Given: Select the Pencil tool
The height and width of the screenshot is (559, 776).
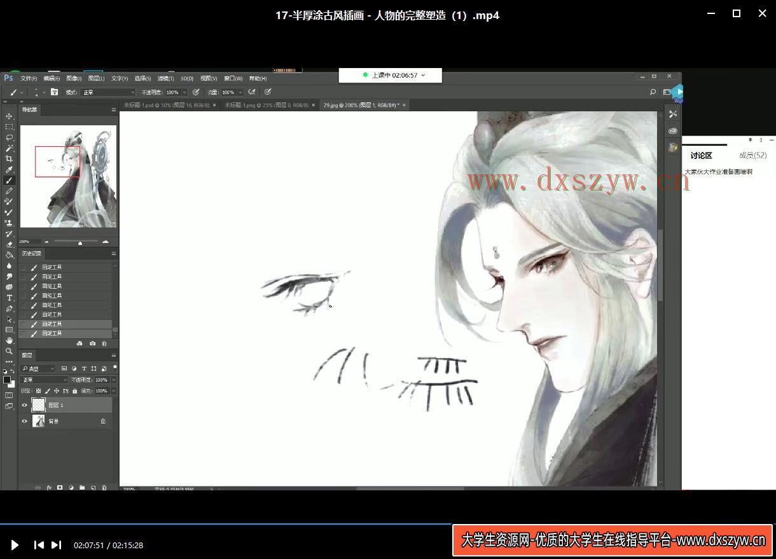Looking at the screenshot, I should [x=9, y=191].
